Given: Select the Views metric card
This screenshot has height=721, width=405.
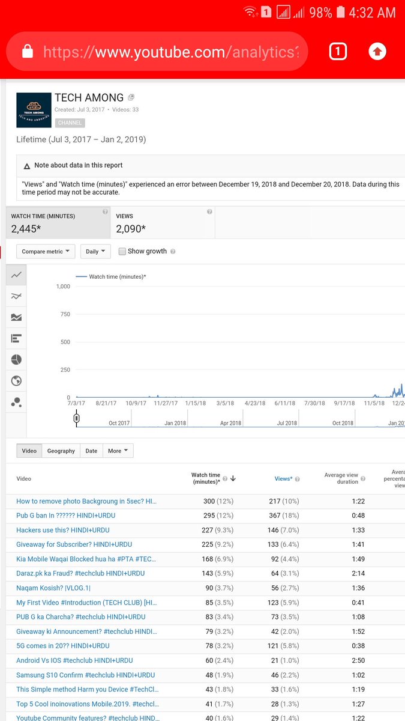Looking at the screenshot, I should click(x=163, y=222).
